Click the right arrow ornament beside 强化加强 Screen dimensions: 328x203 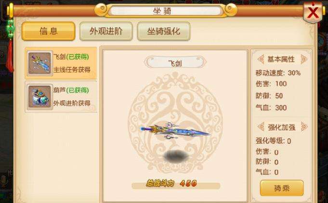coord(304,127)
